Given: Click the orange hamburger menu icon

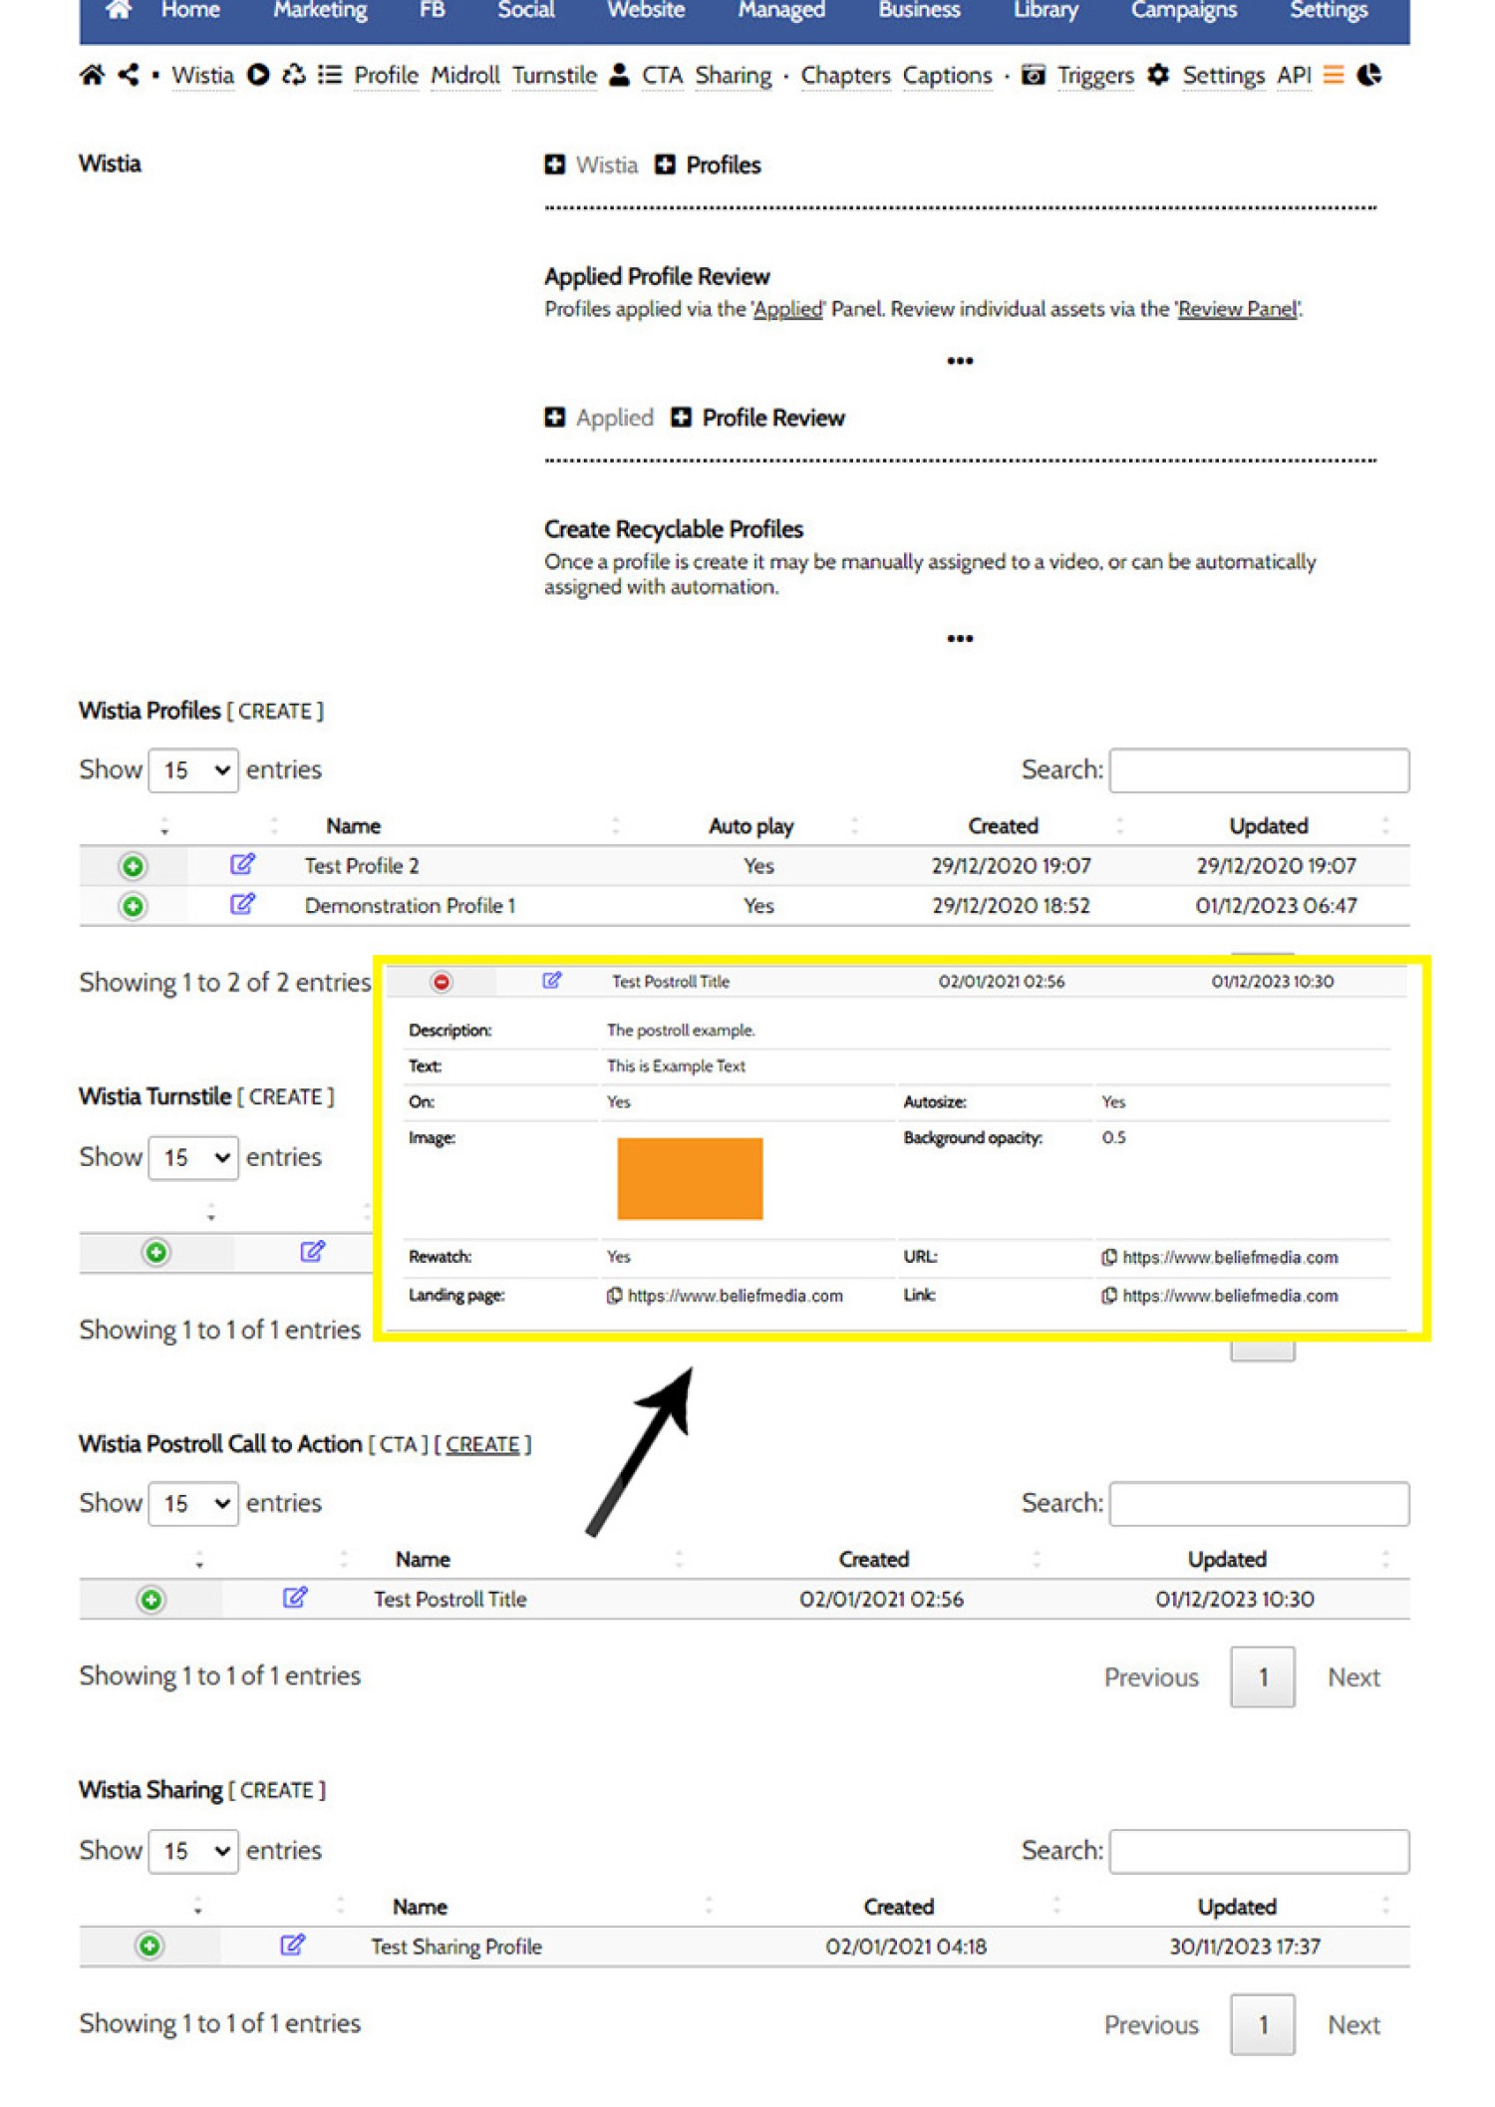Looking at the screenshot, I should pyautogui.click(x=1334, y=75).
